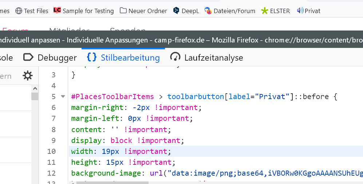363x184 pixels.
Task: Click line number 12 in the gutter
Action: pos(51,173)
